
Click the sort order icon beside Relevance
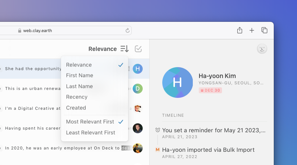point(124,49)
